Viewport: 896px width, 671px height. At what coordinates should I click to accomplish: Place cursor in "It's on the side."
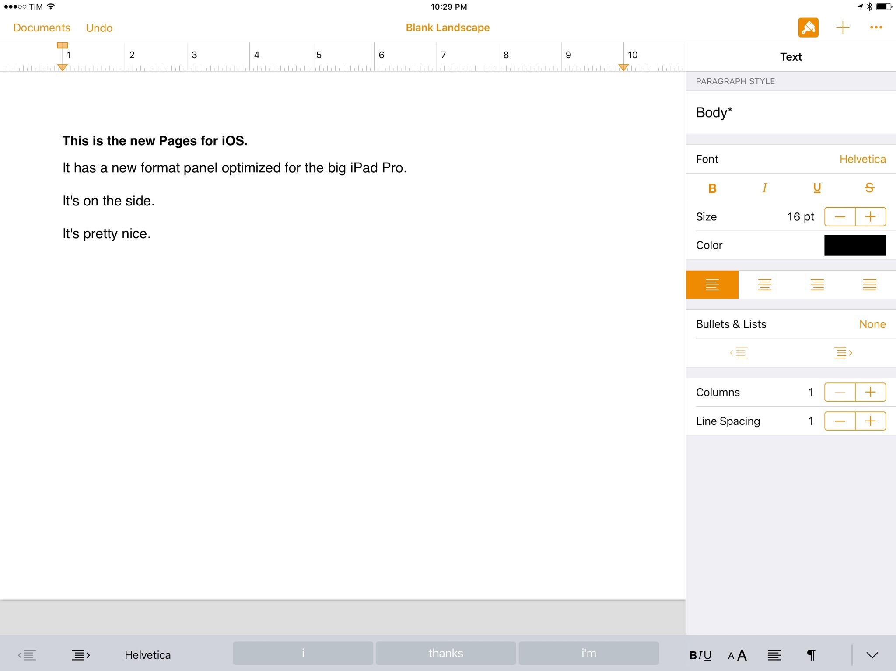(108, 201)
